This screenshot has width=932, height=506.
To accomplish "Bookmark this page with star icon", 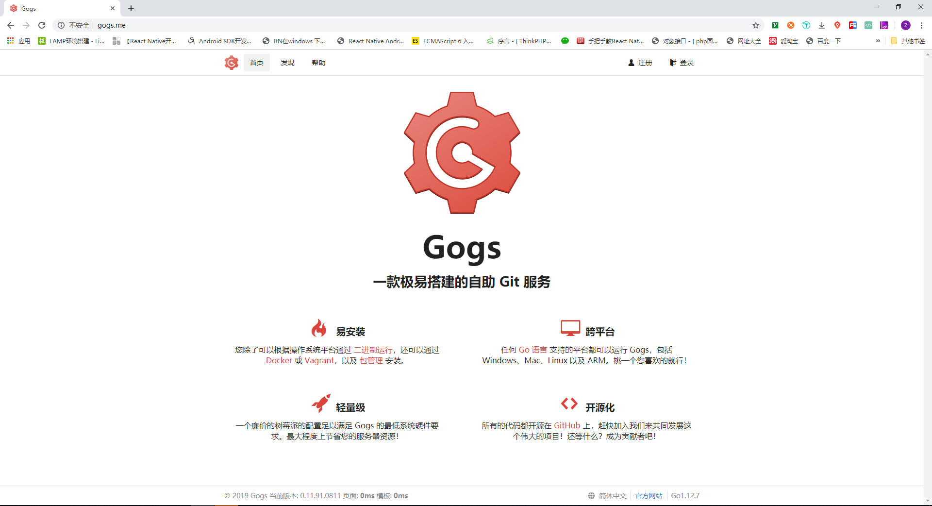I will pos(756,25).
